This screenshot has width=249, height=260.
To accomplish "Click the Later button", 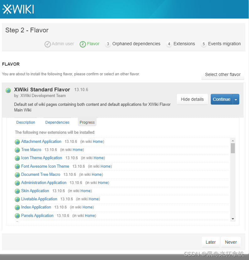I will click(211, 242).
